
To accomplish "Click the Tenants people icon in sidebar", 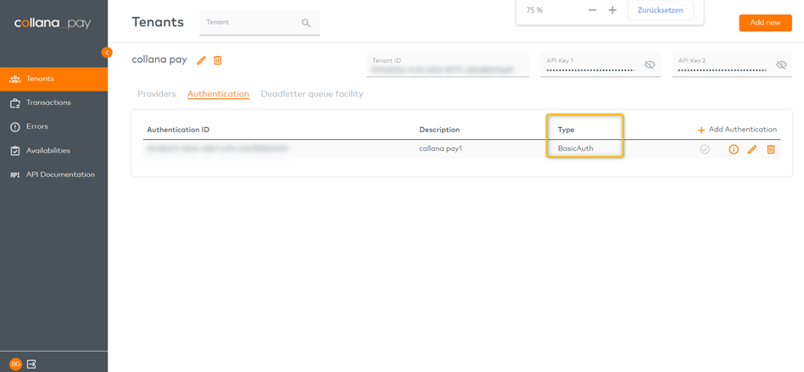I will (15, 79).
